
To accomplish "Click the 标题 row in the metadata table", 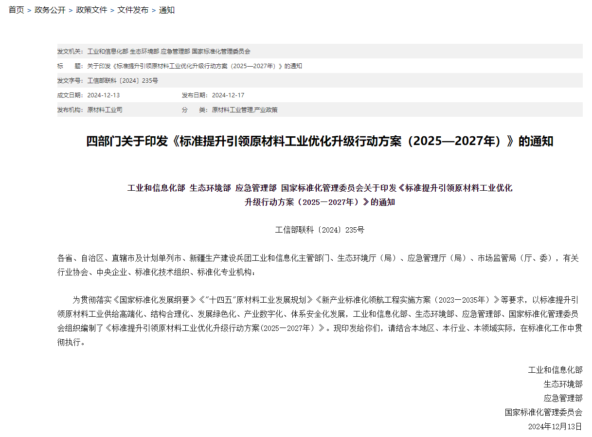I will tap(195, 66).
